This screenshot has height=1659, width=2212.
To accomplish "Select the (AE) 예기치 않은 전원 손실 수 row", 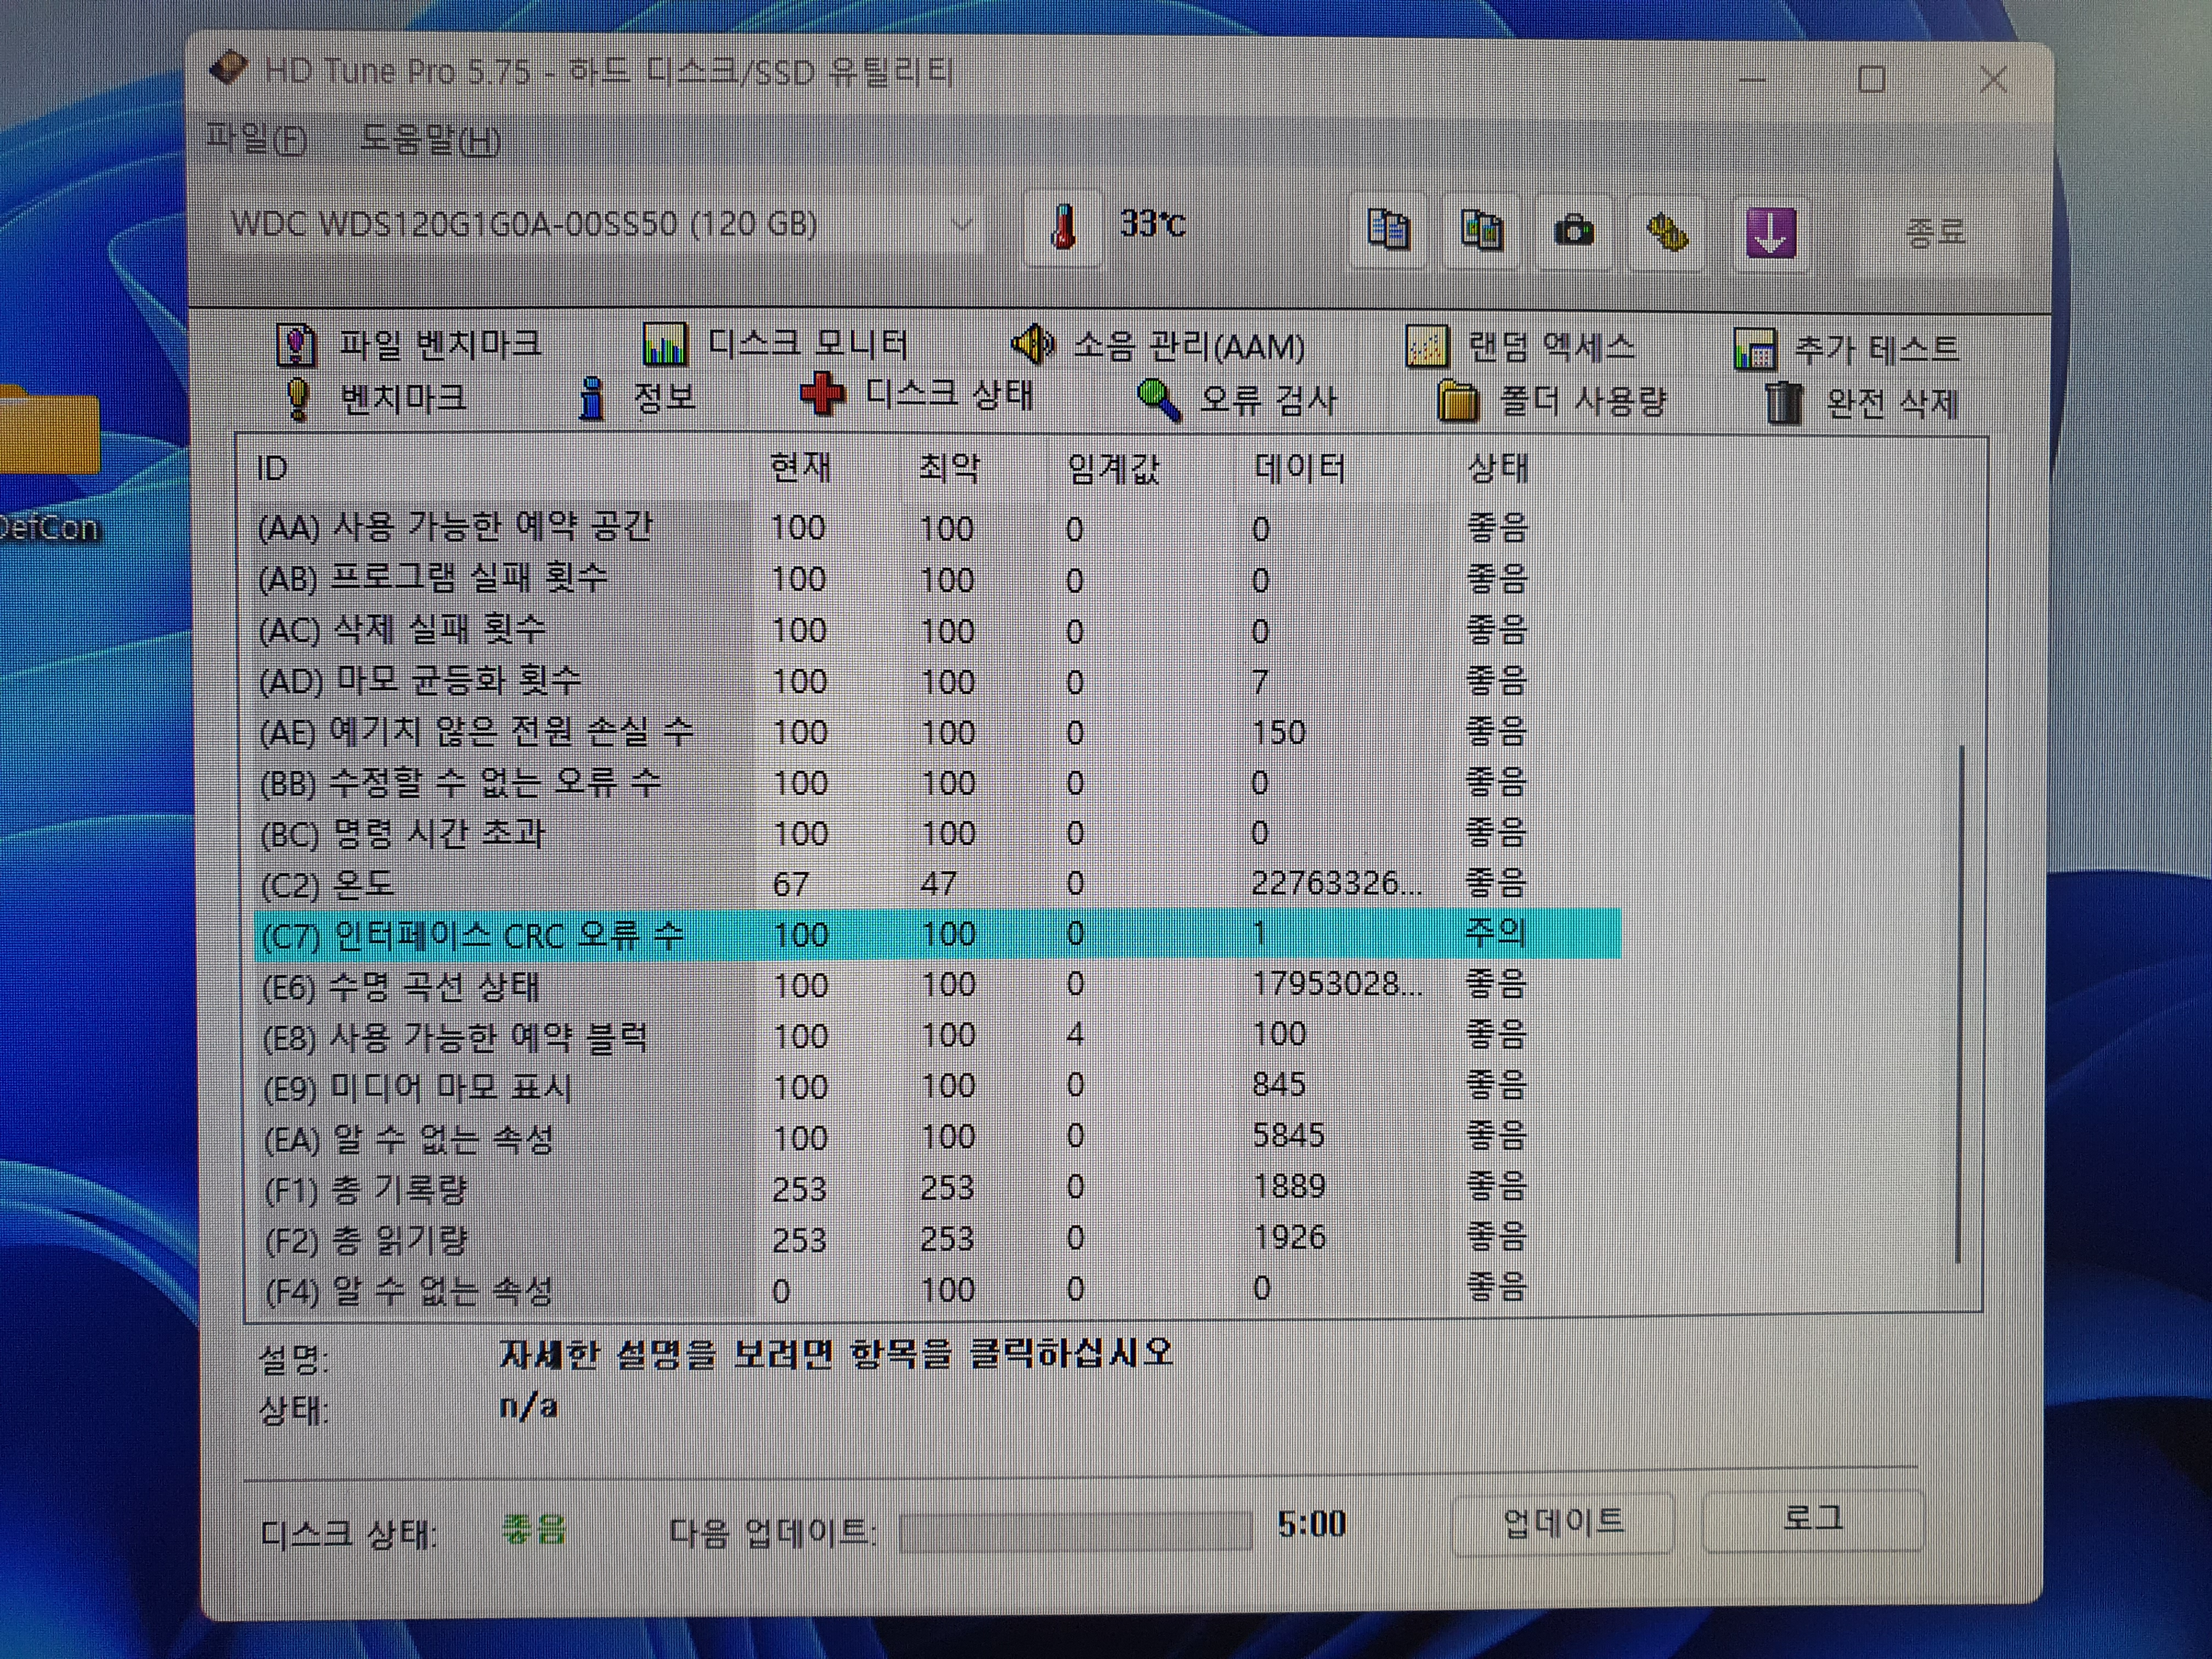I will pos(936,731).
